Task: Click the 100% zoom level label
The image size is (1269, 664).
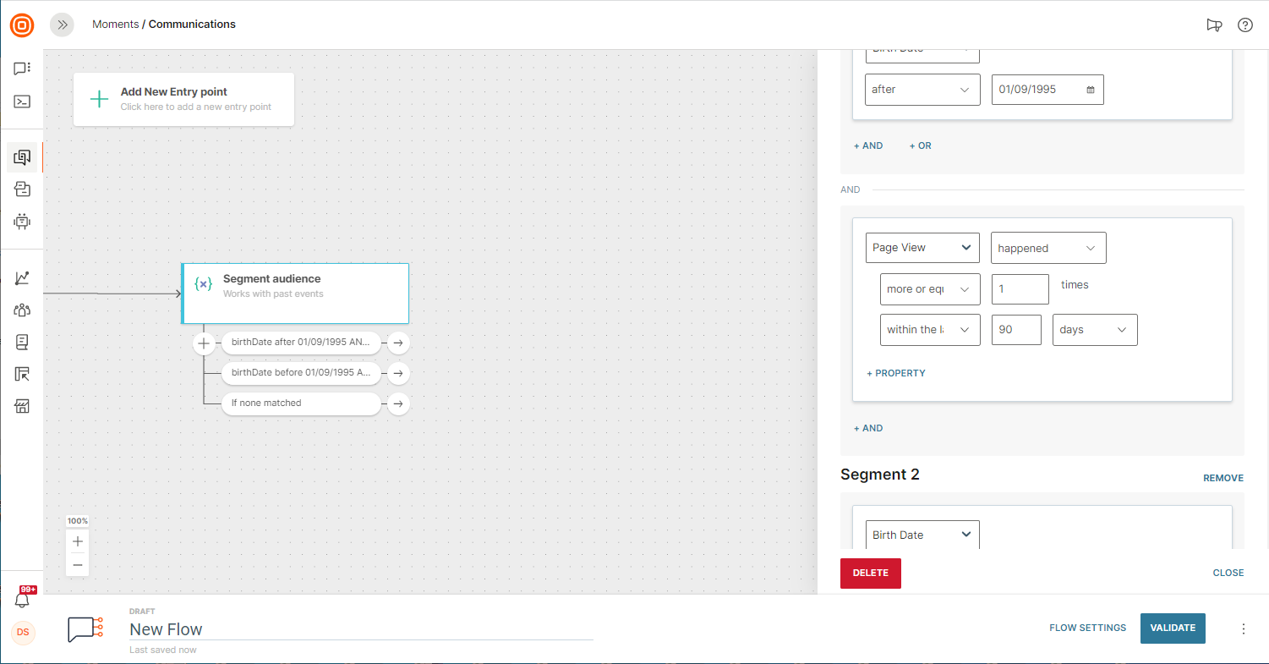Action: (78, 521)
